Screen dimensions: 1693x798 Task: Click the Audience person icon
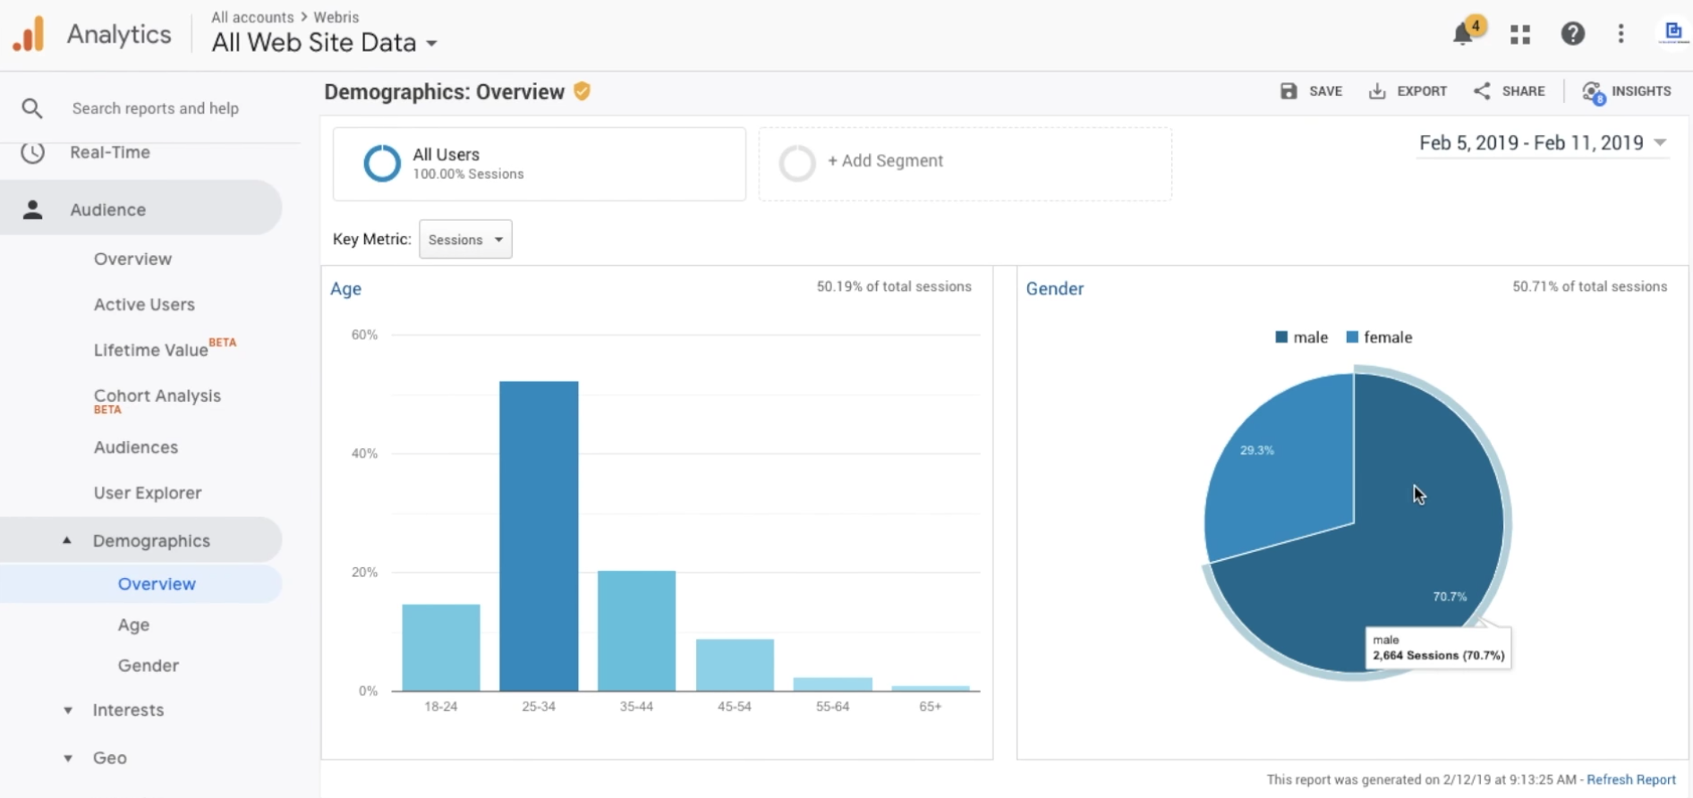tap(32, 209)
